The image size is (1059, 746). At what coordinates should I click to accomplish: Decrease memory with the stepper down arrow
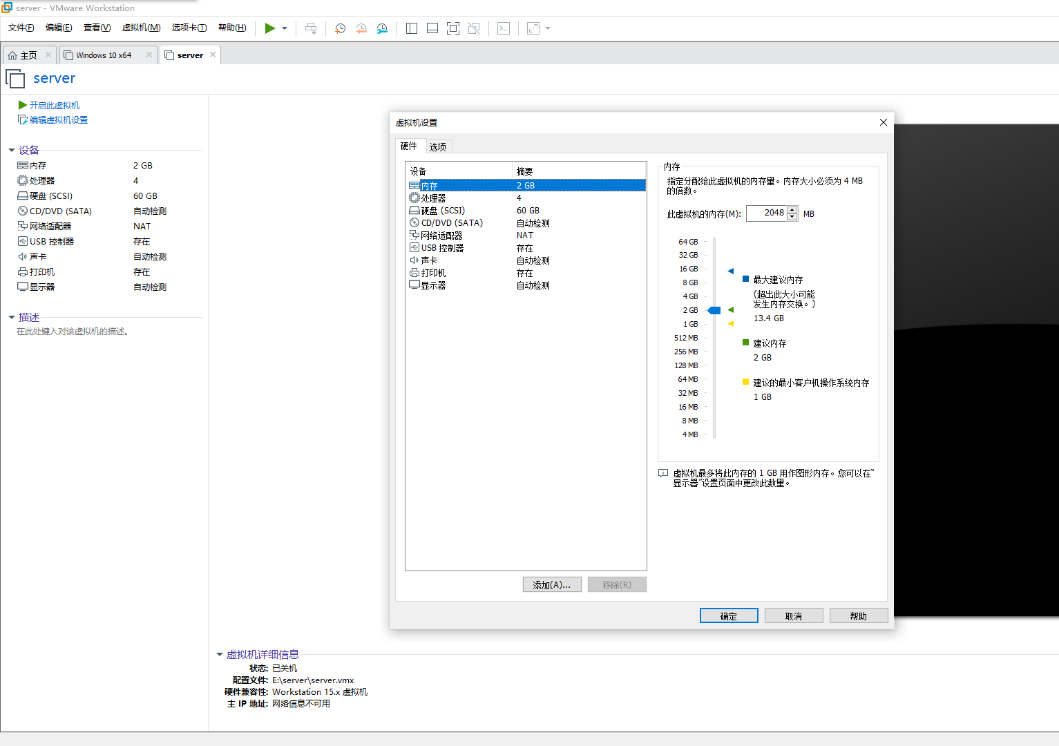pos(792,217)
